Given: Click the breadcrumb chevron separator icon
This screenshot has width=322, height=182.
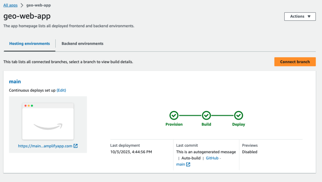Looking at the screenshot, I should (x=22, y=5).
